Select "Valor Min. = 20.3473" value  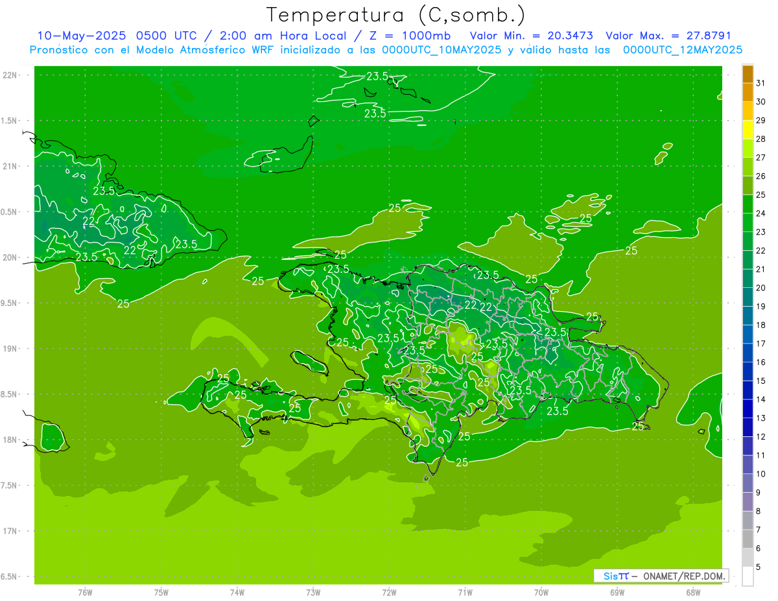coord(531,36)
